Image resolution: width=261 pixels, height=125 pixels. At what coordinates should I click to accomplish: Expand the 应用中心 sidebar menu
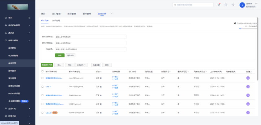29,109
